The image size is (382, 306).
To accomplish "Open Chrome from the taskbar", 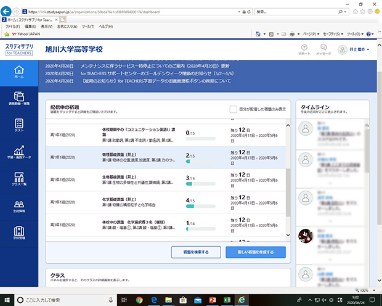I will 139,300.
